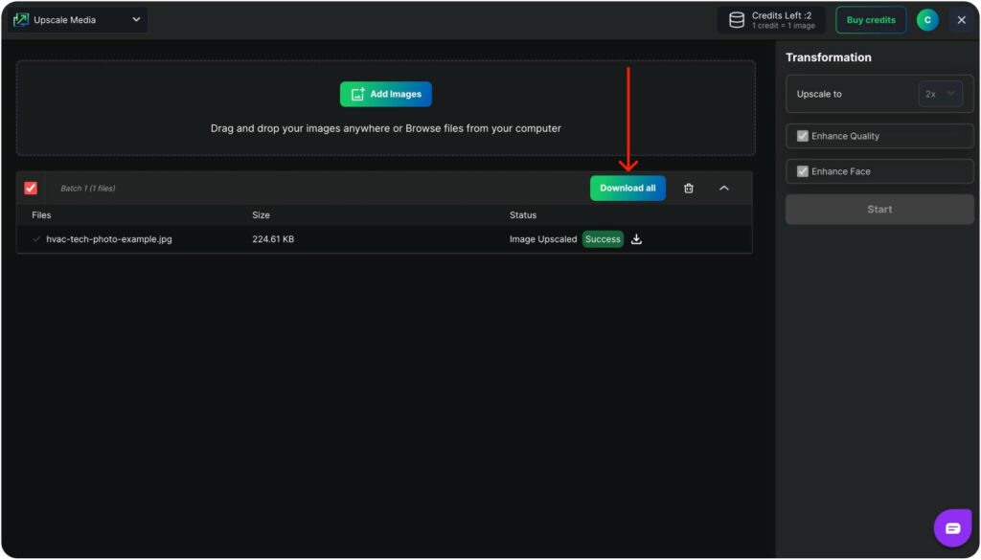Toggle the Enhance Quality checkbox
Viewport: 981px width, 560px height.
tap(803, 136)
